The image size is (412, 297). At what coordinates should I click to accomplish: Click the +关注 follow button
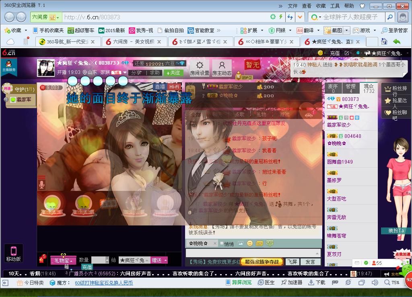pyautogui.click(x=173, y=73)
